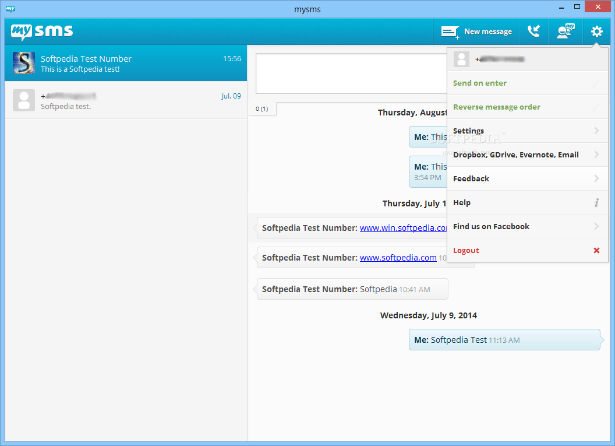This screenshot has width=615, height=446.
Task: Expand the Settings submenu arrow
Action: click(x=596, y=131)
